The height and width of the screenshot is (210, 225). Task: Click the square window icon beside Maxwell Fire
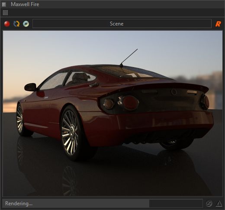[4, 4]
